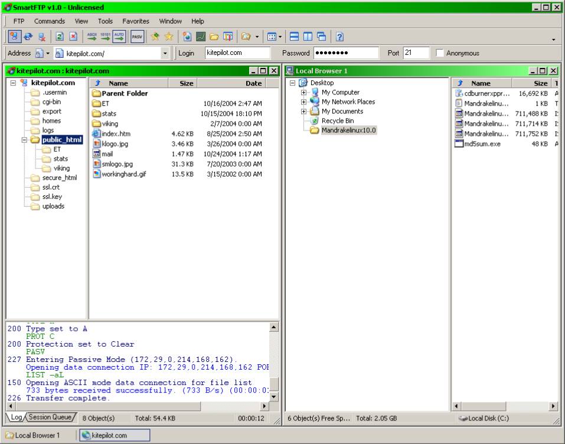565x444 pixels.
Task: Collapse the public_html folder tree node
Action: 25,140
